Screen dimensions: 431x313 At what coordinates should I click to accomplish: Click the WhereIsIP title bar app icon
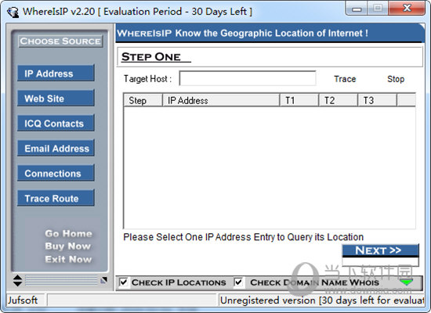(x=13, y=12)
